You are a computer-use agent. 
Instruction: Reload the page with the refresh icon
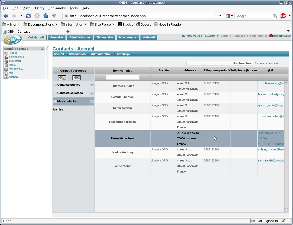tap(29, 16)
